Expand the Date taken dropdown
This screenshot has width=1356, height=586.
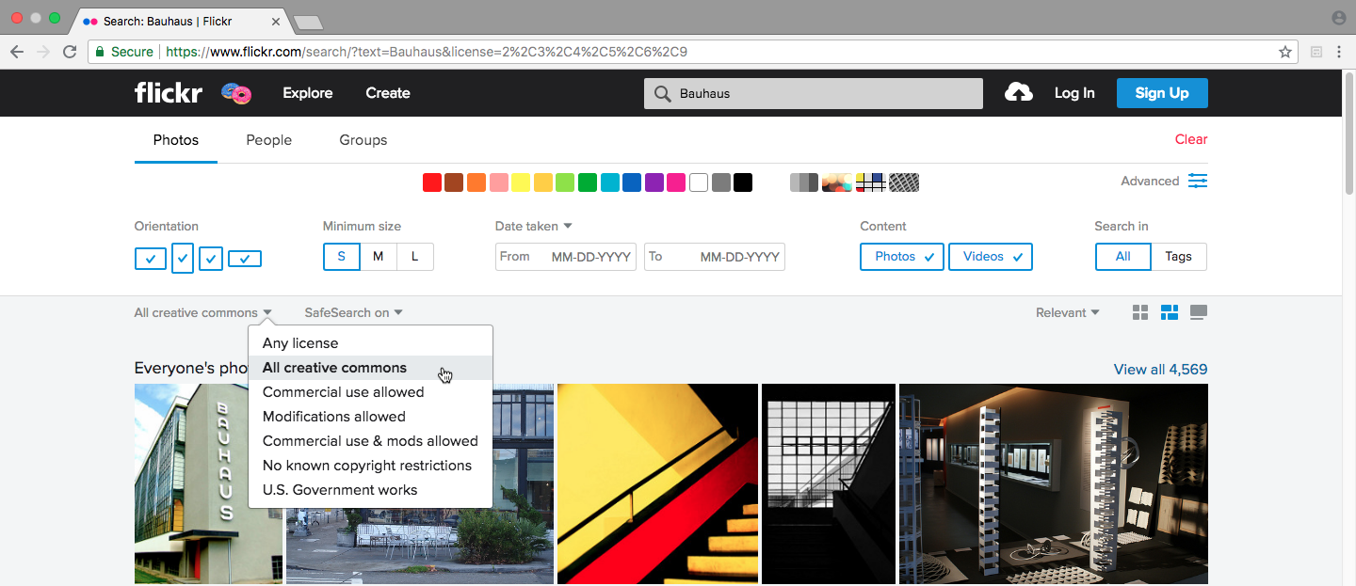[x=534, y=226]
